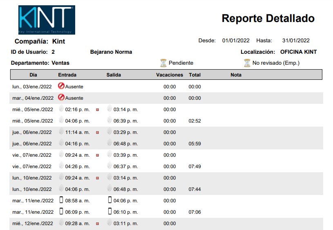Click the Reporte Detallado title
This screenshot has height=230, width=333.
pos(268,18)
